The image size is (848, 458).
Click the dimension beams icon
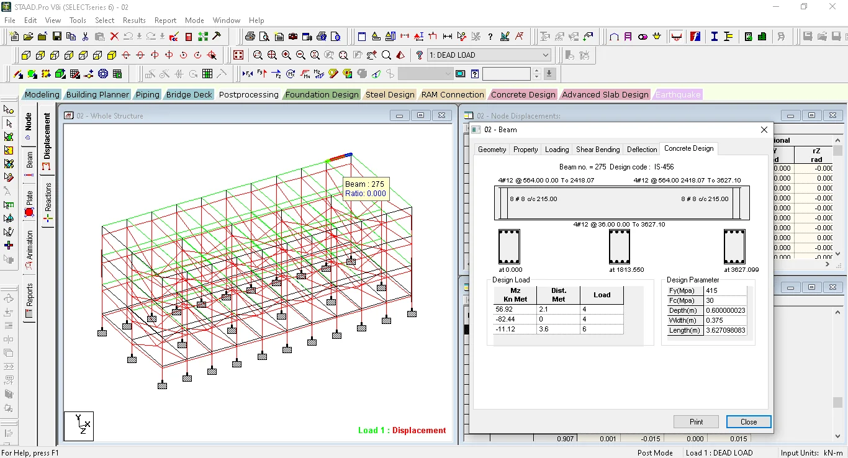pyautogui.click(x=447, y=37)
